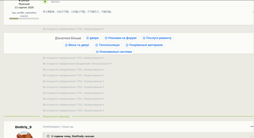Click Dmitriy_S avatar picture
Screen dimensions: 254x138
(x=24, y=135)
